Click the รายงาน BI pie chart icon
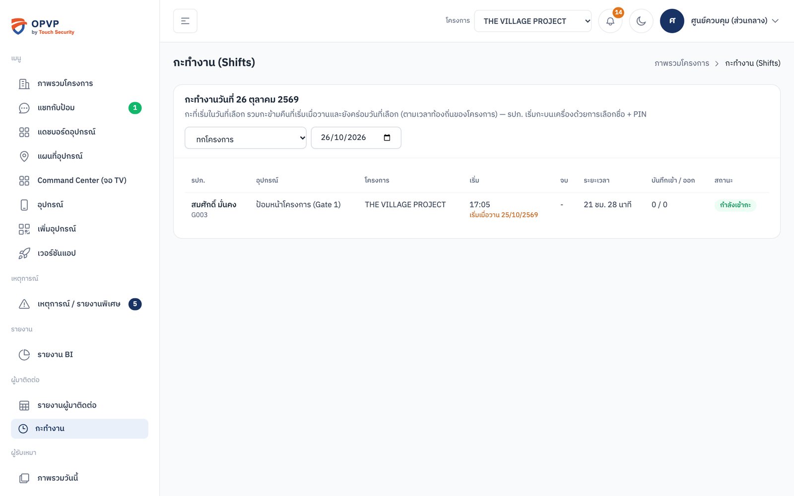The image size is (794, 496). [x=24, y=355]
